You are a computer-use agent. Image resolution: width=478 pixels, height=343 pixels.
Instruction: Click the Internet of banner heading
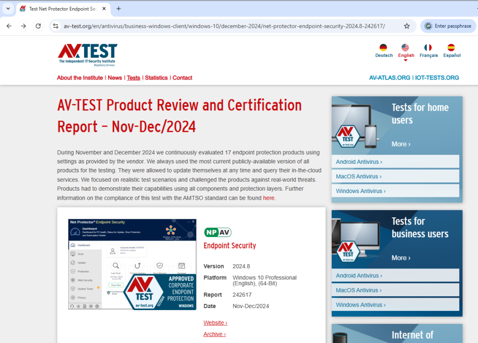tap(412, 335)
